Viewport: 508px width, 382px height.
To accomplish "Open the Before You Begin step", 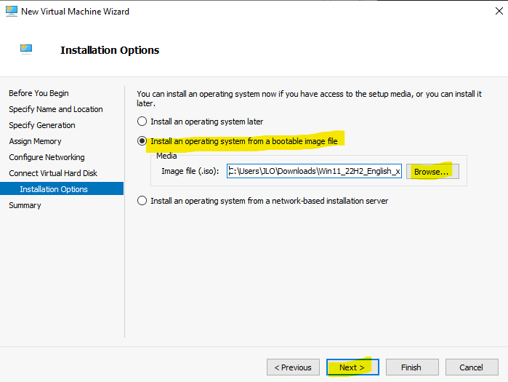I will point(39,93).
